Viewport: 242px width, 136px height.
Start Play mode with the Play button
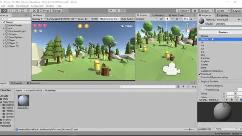tap(111, 11)
